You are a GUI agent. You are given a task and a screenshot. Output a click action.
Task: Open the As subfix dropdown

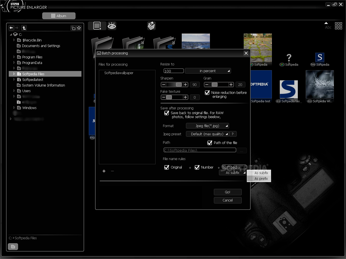233,173
